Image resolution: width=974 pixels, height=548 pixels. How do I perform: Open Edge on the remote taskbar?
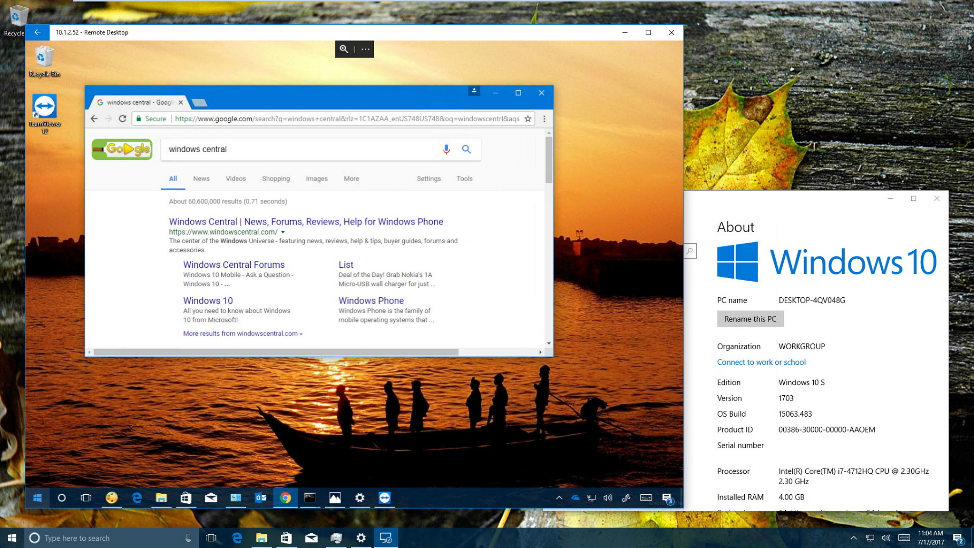tap(136, 498)
